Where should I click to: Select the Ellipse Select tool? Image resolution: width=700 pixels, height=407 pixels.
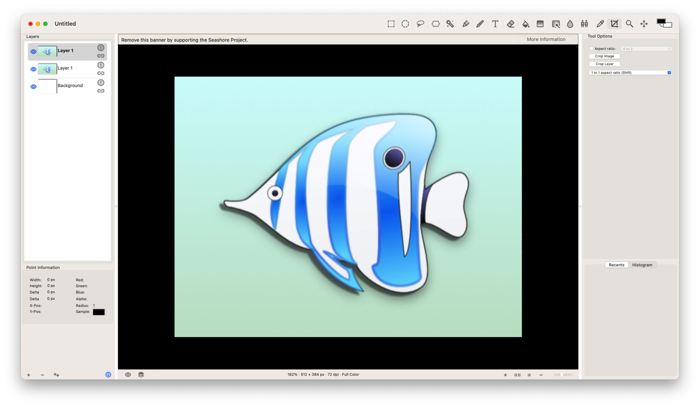click(x=405, y=24)
